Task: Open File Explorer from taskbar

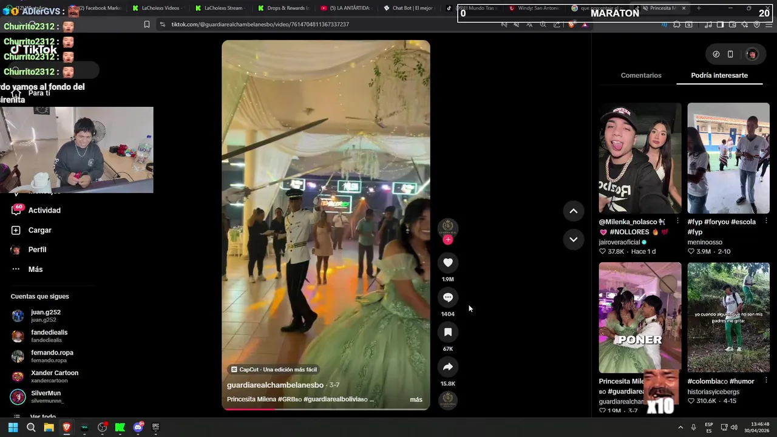Action: (49, 427)
